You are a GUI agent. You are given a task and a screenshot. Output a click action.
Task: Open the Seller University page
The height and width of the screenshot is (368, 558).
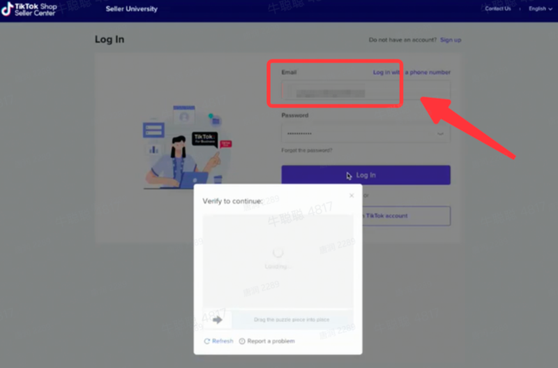click(x=131, y=9)
